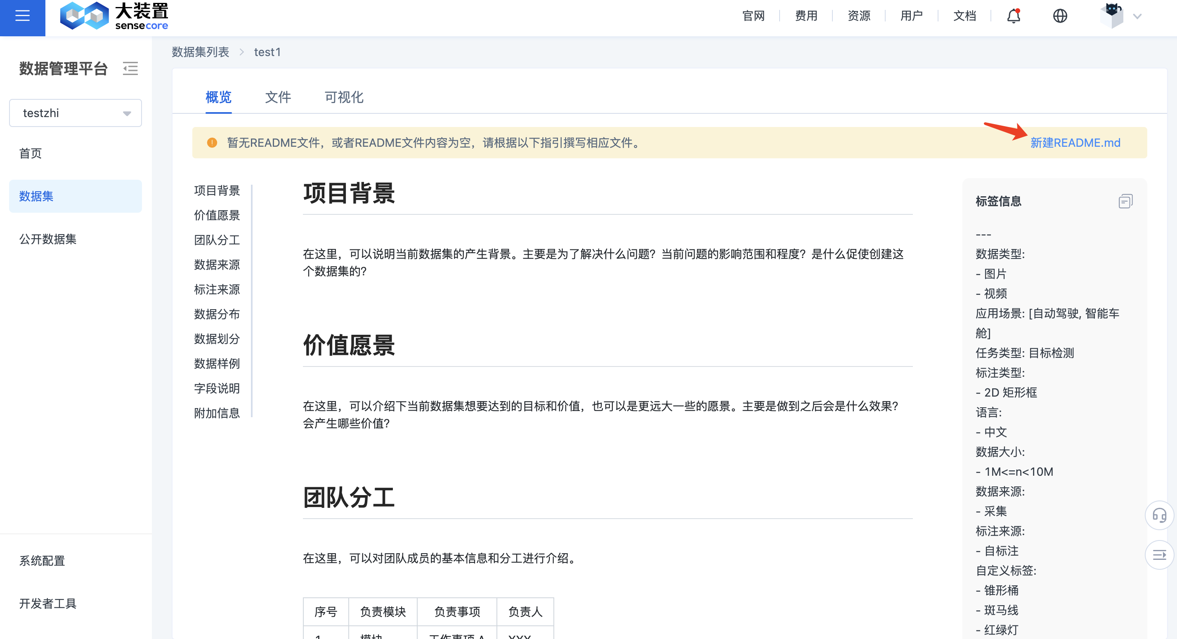Screen dimensions: 1177x639
Task: Open the testzhi workspace dropdown
Action: tap(76, 113)
